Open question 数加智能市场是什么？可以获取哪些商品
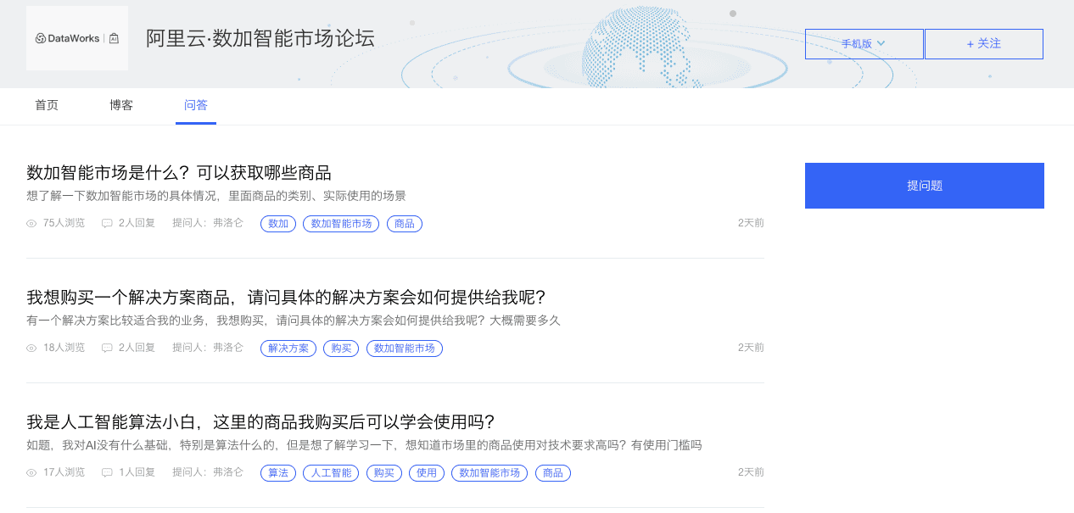The width and height of the screenshot is (1074, 513). click(x=179, y=173)
